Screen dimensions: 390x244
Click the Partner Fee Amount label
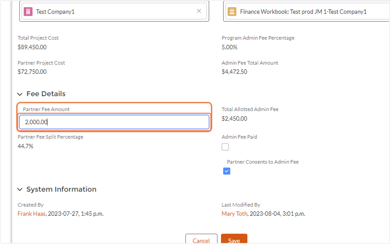pos(46,110)
